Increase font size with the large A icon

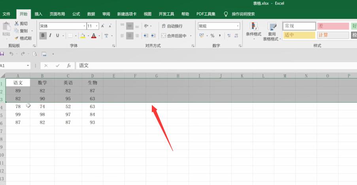tap(103, 26)
